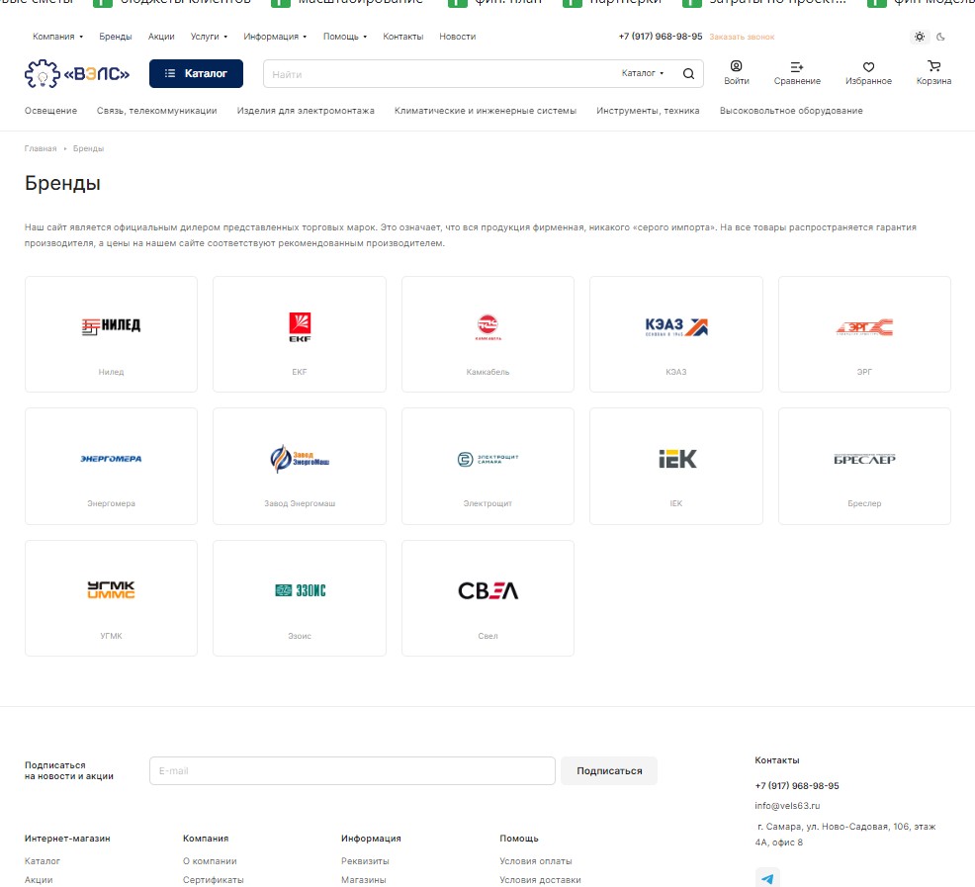Open the EKF brand logo
Viewport: 975px width, 887px height.
[x=300, y=327]
